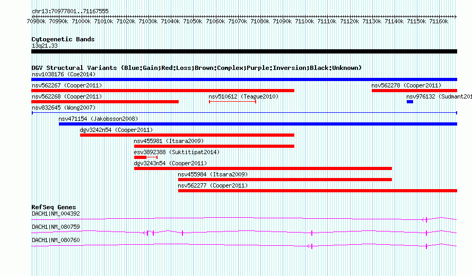472x276 pixels.
Task: Select the RefSeq Genes track title
Action: pos(54,207)
